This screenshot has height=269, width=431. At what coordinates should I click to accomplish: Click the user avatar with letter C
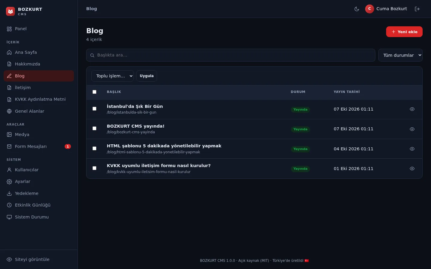[370, 9]
